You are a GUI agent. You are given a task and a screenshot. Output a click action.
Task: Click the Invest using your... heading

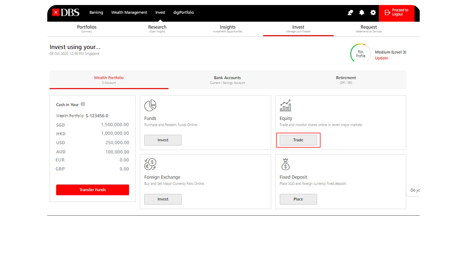pyautogui.click(x=75, y=47)
